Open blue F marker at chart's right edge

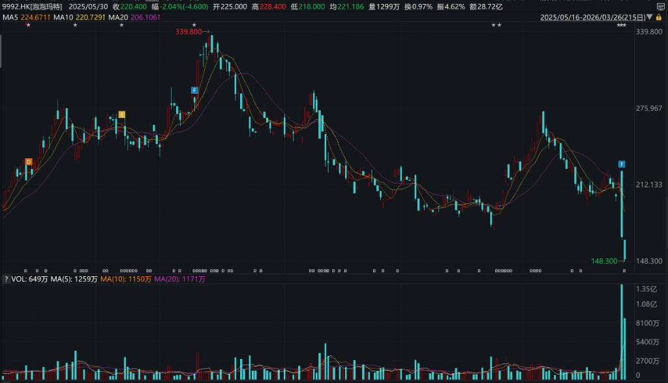[622, 163]
